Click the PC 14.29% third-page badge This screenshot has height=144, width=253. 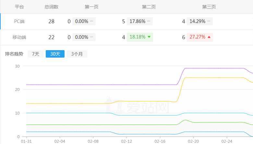tap(199, 22)
